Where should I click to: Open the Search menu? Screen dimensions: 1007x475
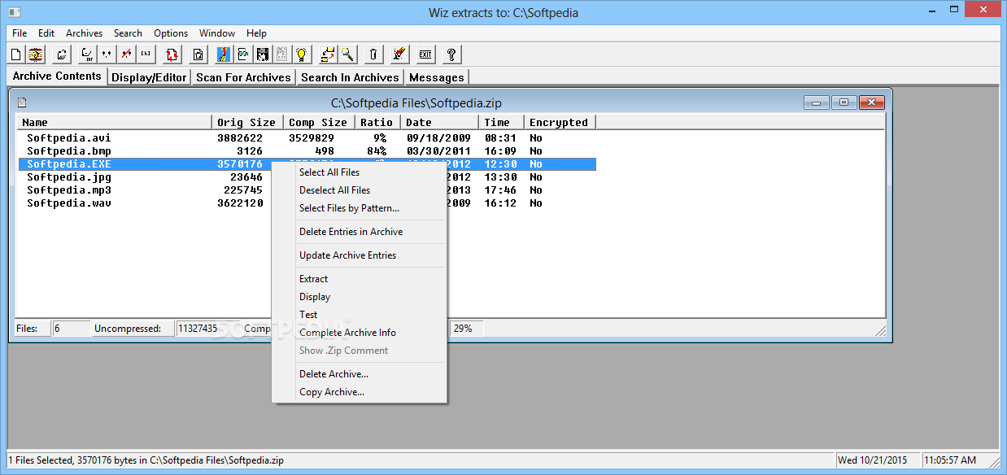click(x=128, y=33)
